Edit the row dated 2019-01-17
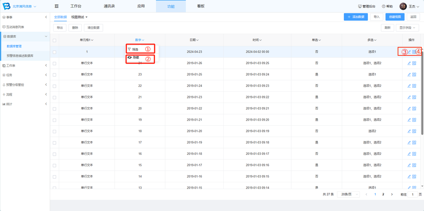This screenshot has height=211, width=424. point(409,165)
